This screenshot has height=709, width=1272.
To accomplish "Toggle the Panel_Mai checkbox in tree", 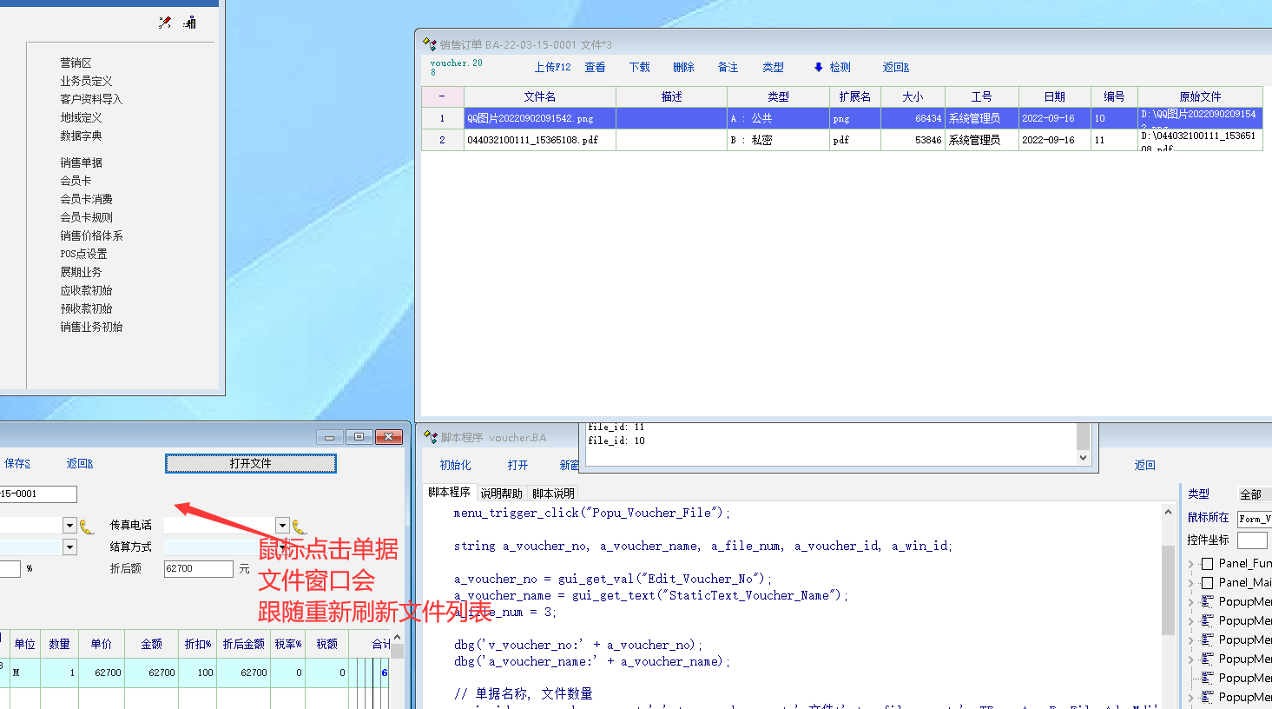I will coord(1207,583).
